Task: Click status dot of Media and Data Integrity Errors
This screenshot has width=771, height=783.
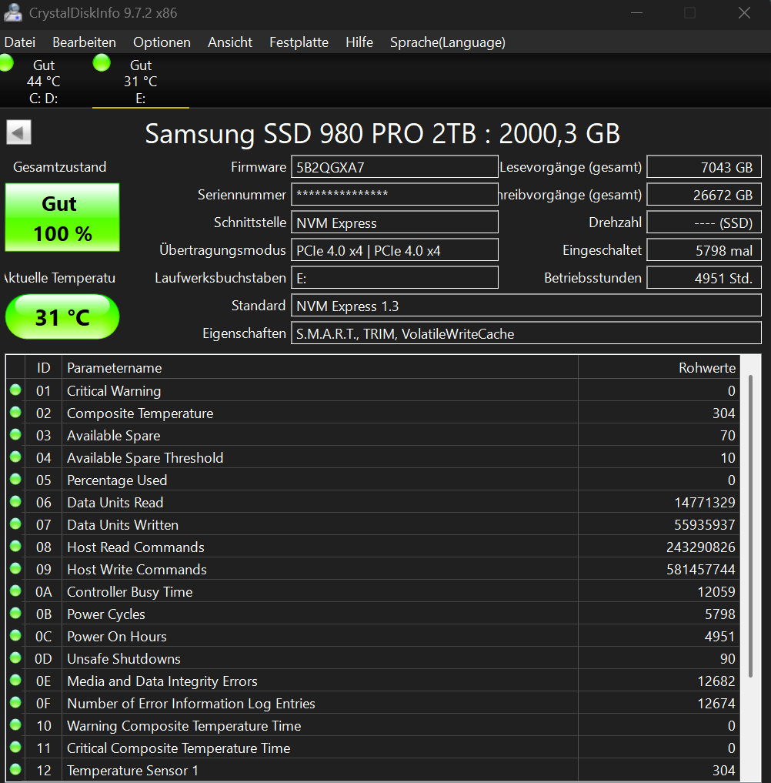Action: click(15, 680)
